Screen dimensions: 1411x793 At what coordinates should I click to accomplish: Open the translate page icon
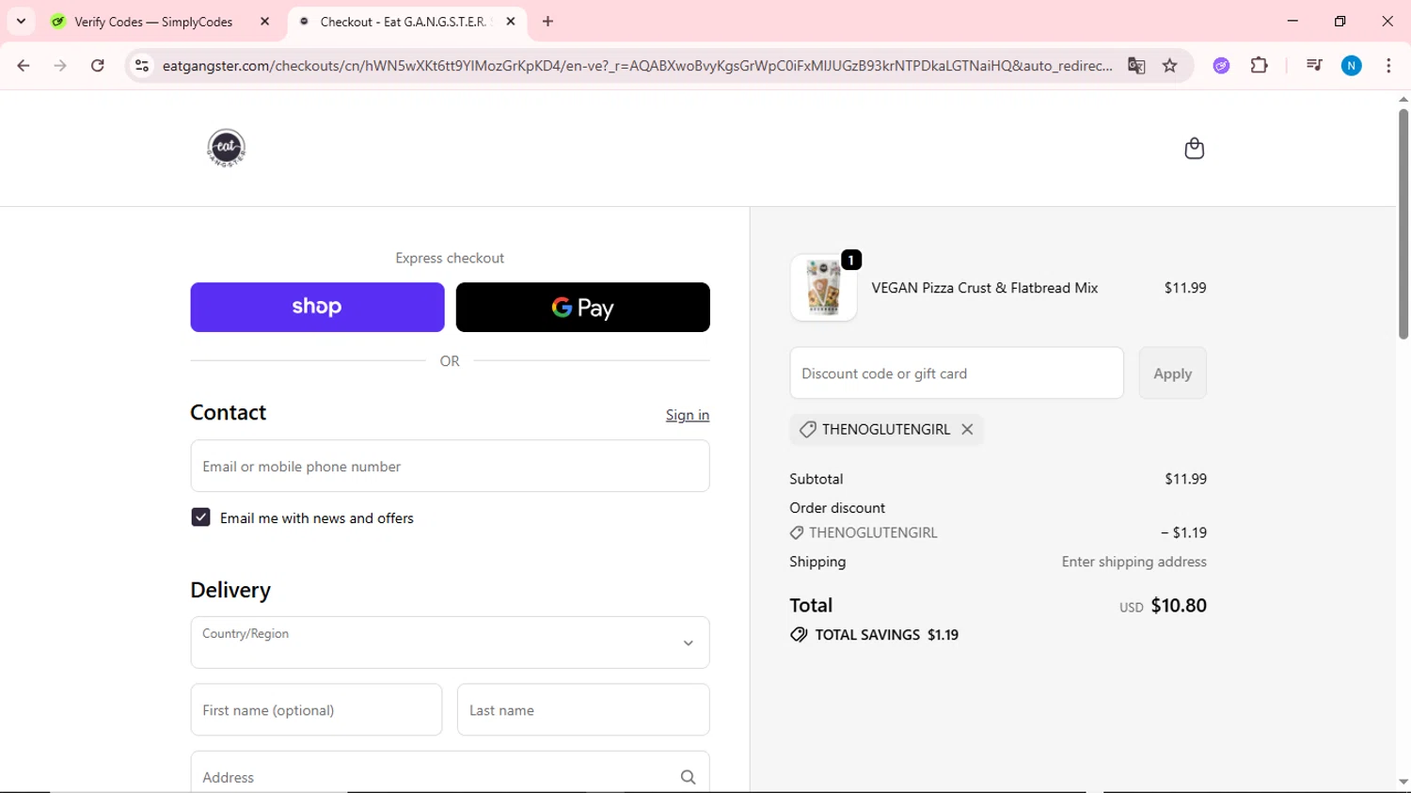[x=1136, y=65]
